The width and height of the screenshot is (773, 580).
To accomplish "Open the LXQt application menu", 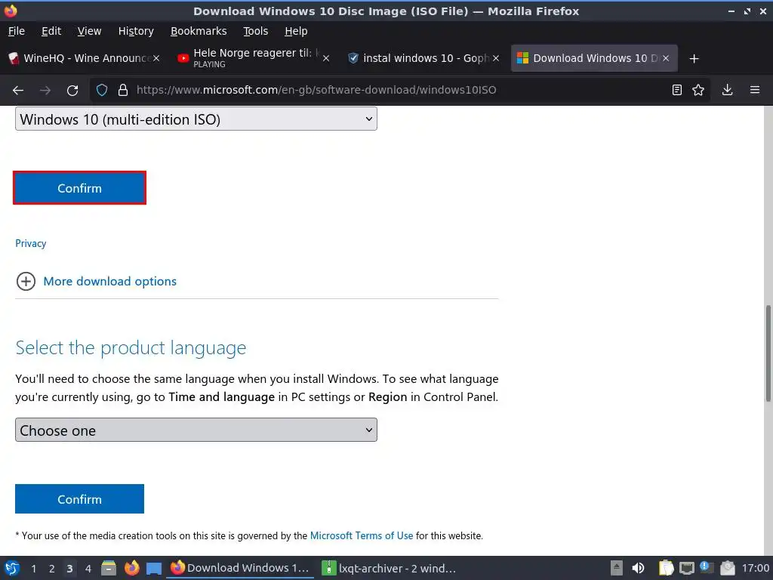I will [12, 568].
